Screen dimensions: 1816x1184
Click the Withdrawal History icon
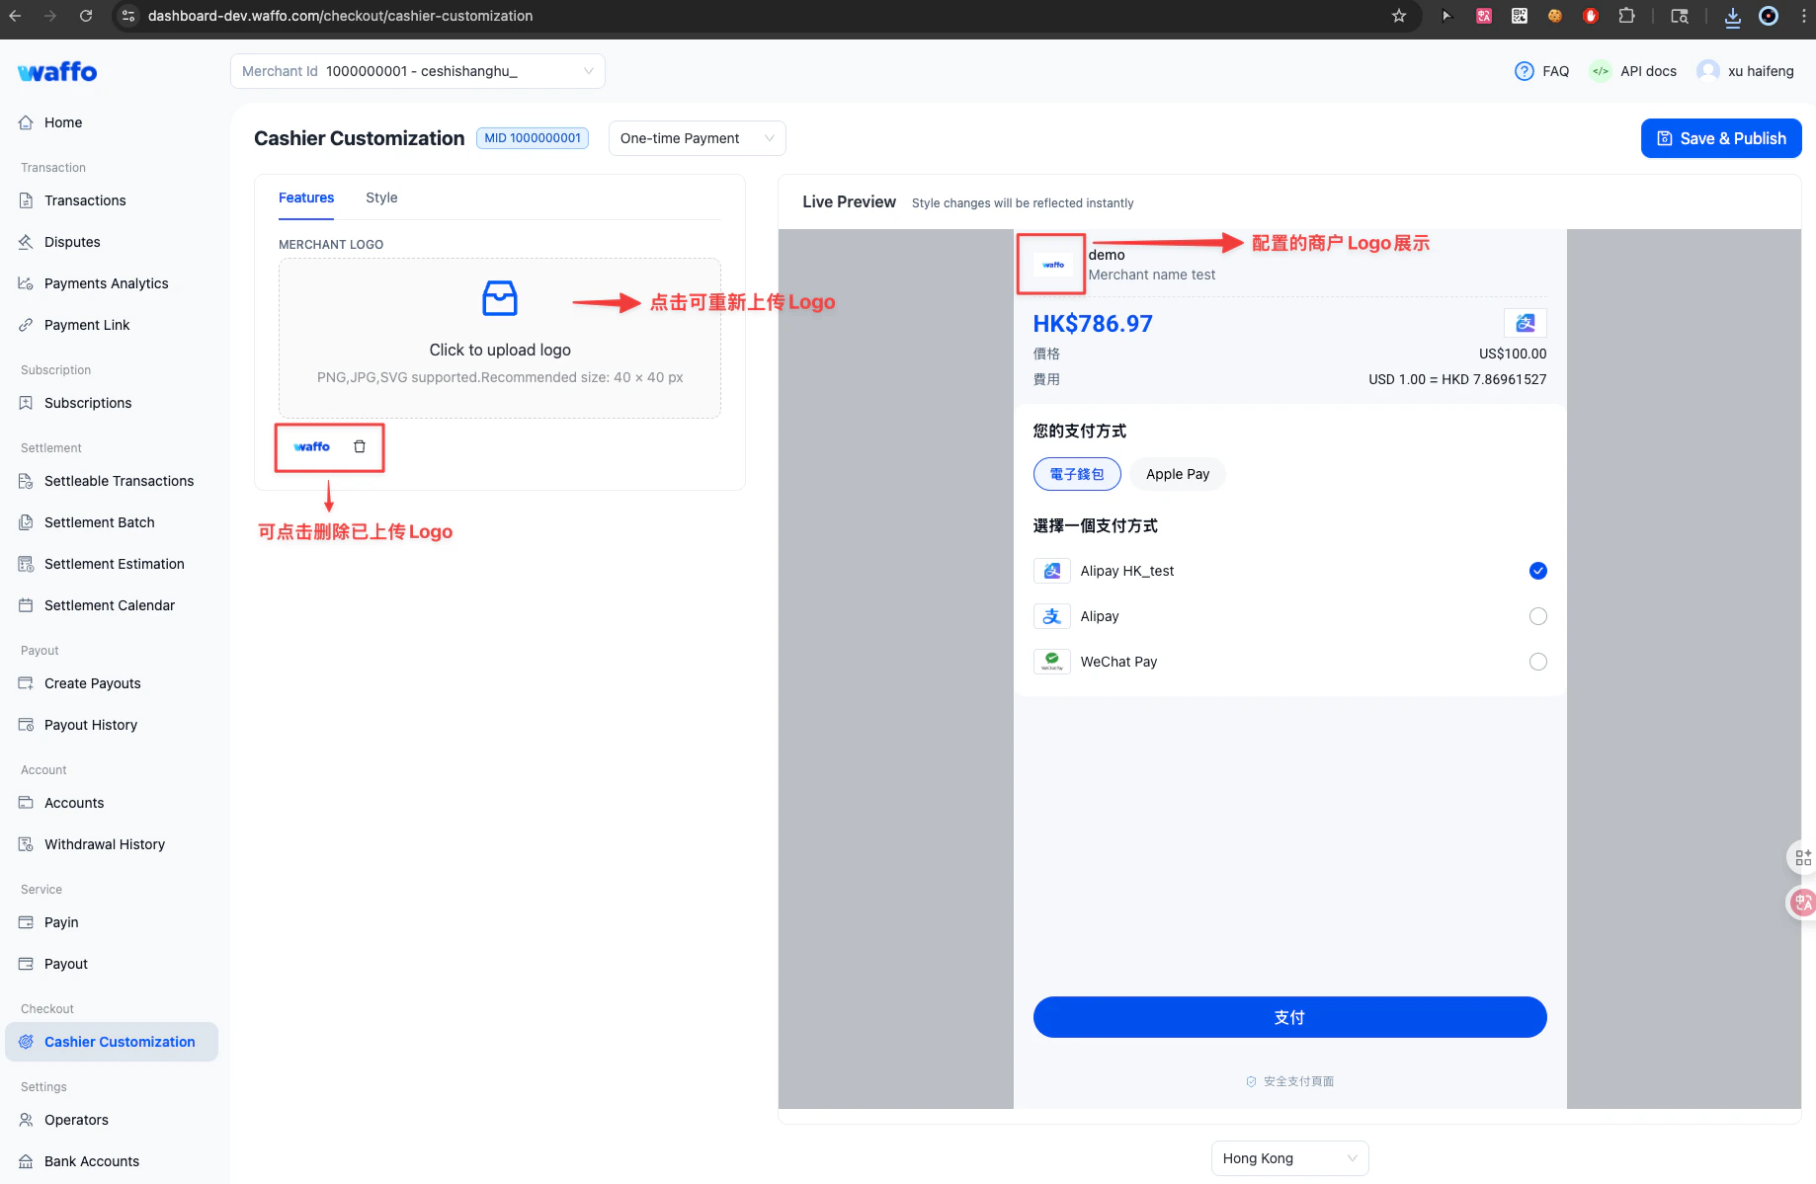click(26, 844)
